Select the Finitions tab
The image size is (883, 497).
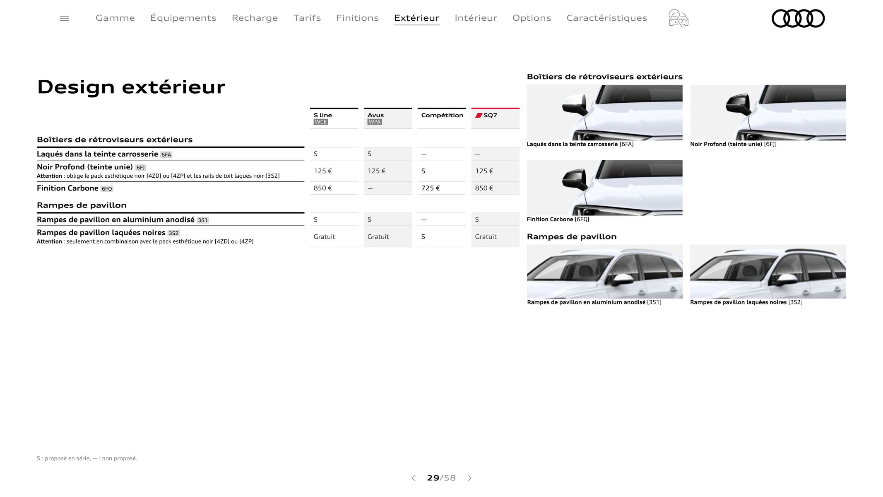coord(357,18)
